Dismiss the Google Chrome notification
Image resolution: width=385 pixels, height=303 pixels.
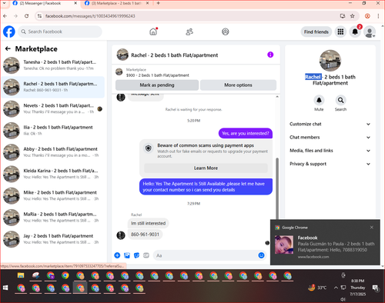coord(371,228)
